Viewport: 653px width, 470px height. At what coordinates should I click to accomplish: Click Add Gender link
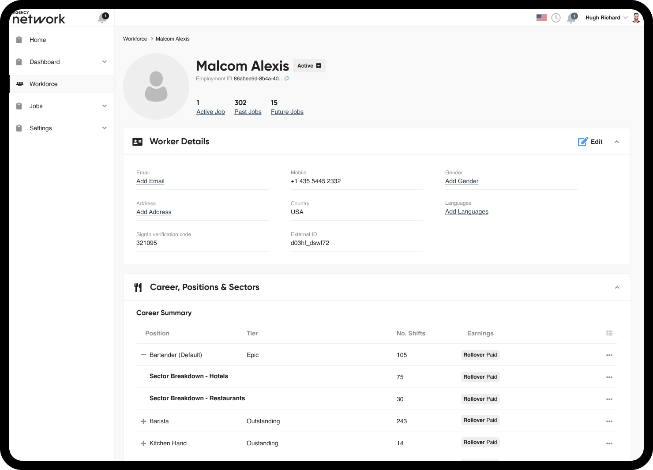462,181
